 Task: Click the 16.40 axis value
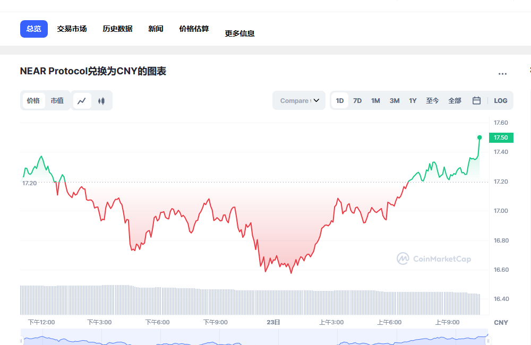pyautogui.click(x=501, y=299)
